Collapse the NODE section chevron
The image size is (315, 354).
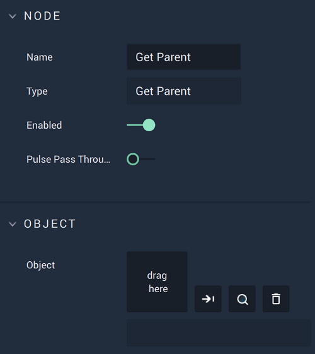(13, 16)
